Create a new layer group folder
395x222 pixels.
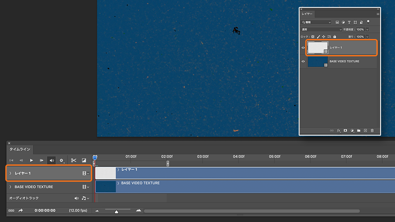click(359, 130)
